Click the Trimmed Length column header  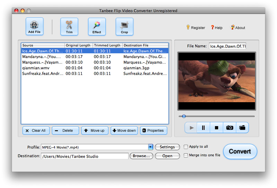coord(107,45)
